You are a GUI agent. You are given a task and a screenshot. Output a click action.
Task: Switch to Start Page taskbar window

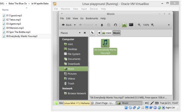[103, 103]
